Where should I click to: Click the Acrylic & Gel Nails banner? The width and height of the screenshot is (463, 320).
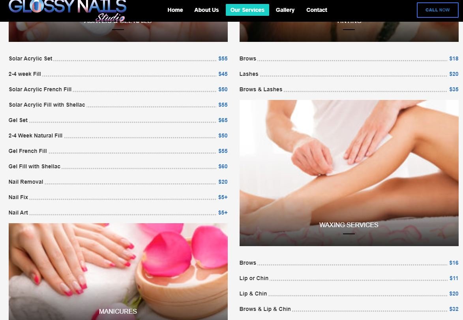click(x=118, y=32)
